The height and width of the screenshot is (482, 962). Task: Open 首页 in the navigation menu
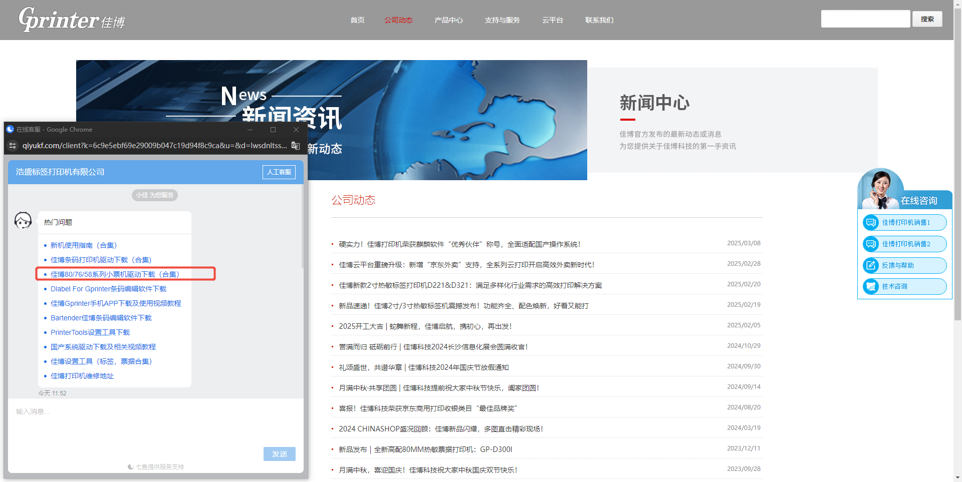pyautogui.click(x=357, y=20)
